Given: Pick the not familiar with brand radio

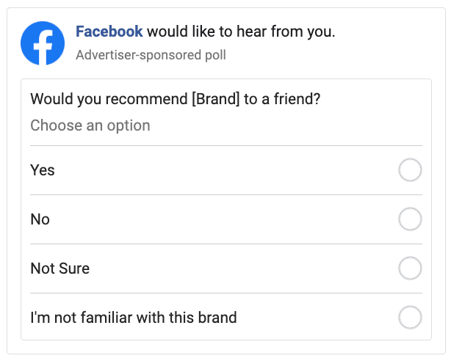Looking at the screenshot, I should (x=410, y=318).
